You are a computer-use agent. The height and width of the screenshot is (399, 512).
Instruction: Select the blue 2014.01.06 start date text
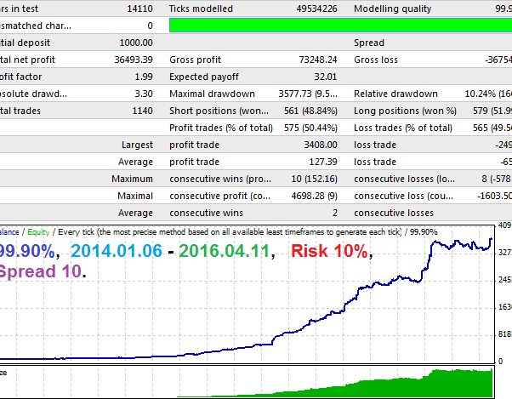tap(118, 251)
